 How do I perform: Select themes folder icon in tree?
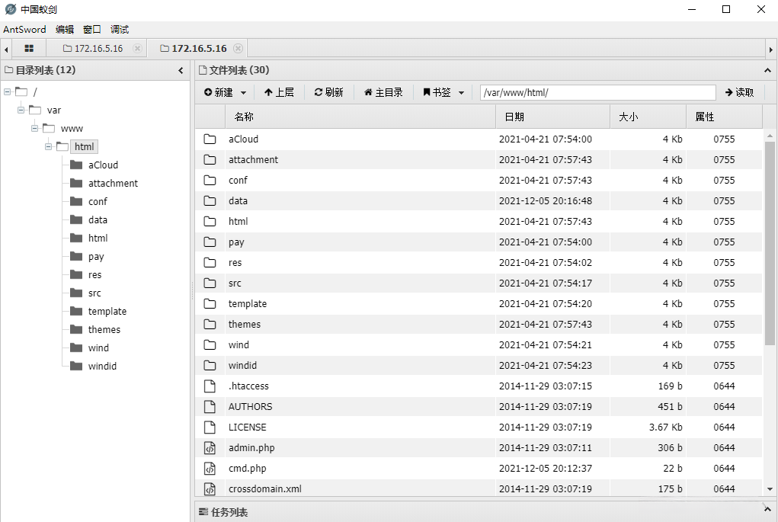(76, 329)
